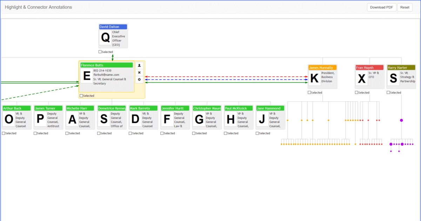This screenshot has height=221, width=421.
Task: Click Arthur Buck's O photo
Action: (x=9, y=119)
